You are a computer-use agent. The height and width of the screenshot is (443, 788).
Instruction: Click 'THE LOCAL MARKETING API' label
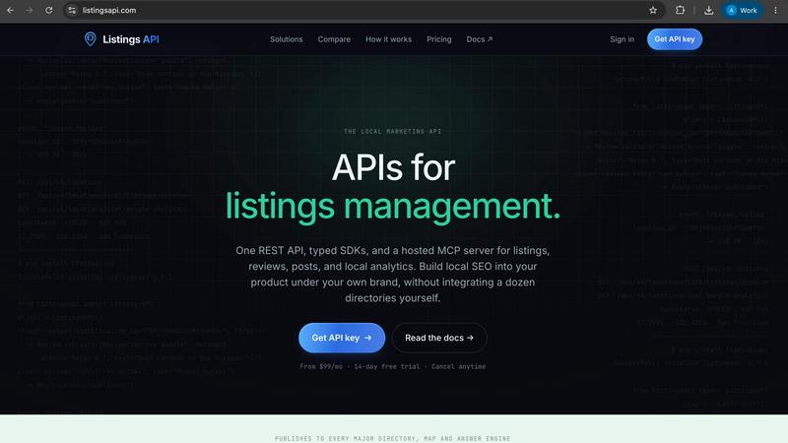pyautogui.click(x=392, y=132)
